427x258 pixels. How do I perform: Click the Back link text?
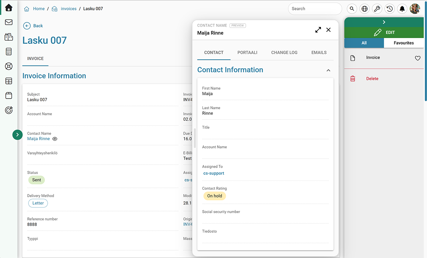pos(38,26)
